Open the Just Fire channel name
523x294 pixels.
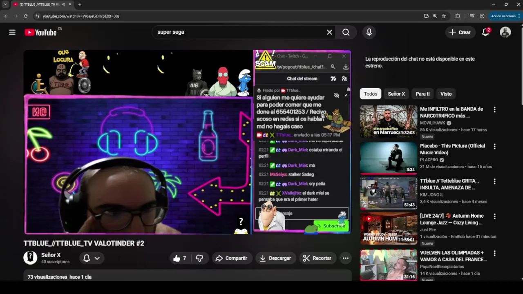(x=428, y=230)
